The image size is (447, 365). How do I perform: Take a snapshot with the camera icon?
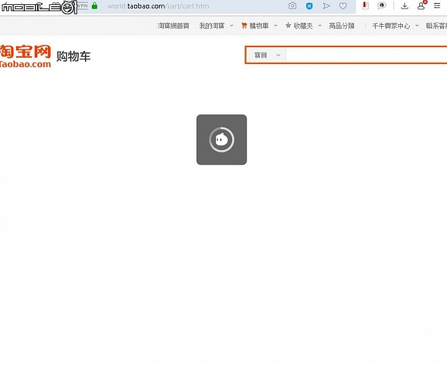click(x=292, y=6)
